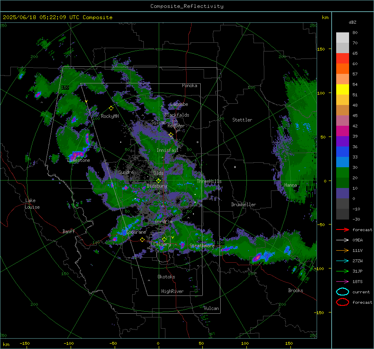The height and width of the screenshot is (349, 374).
Task: Click the red forecast ellipse symbol
Action: click(x=342, y=302)
